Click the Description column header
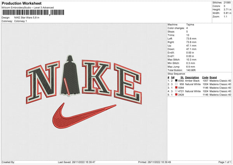 (192, 77)
